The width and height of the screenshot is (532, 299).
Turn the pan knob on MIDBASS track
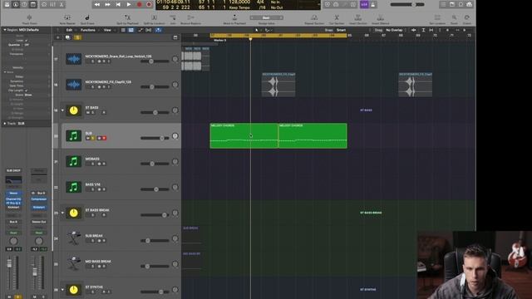175,162
